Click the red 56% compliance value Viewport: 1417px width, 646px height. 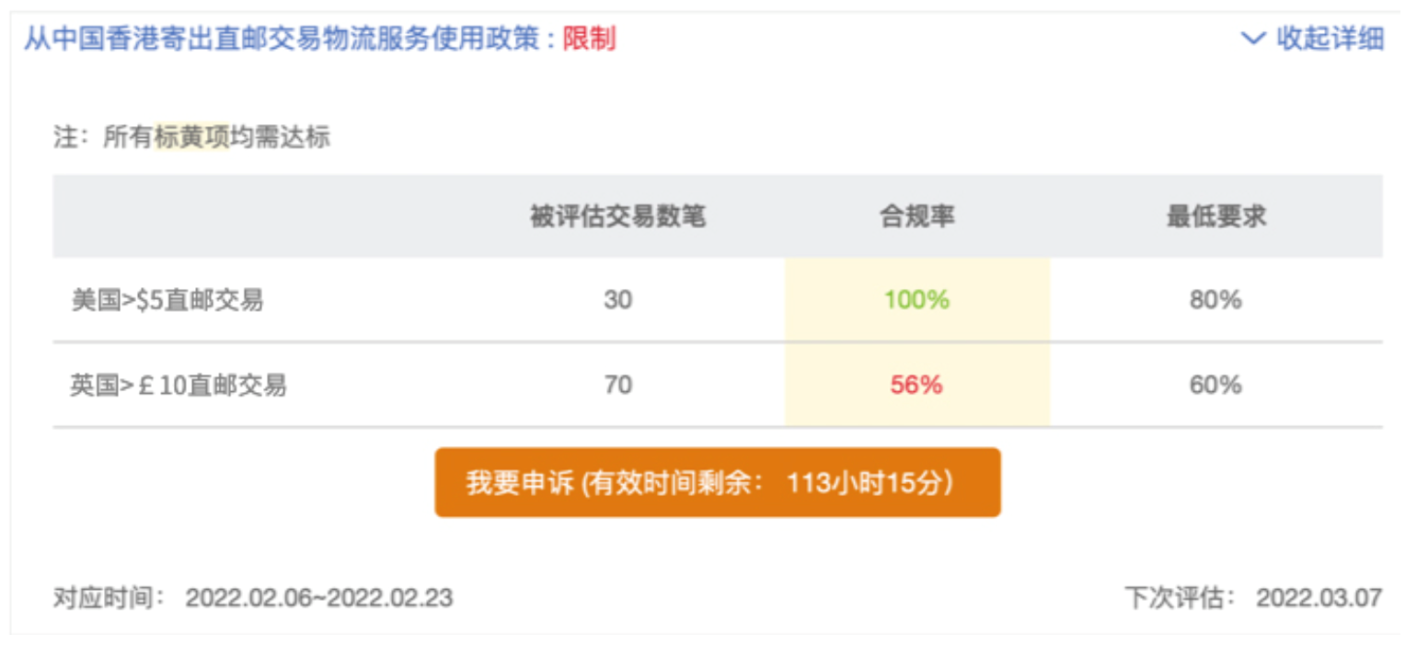[x=916, y=385]
